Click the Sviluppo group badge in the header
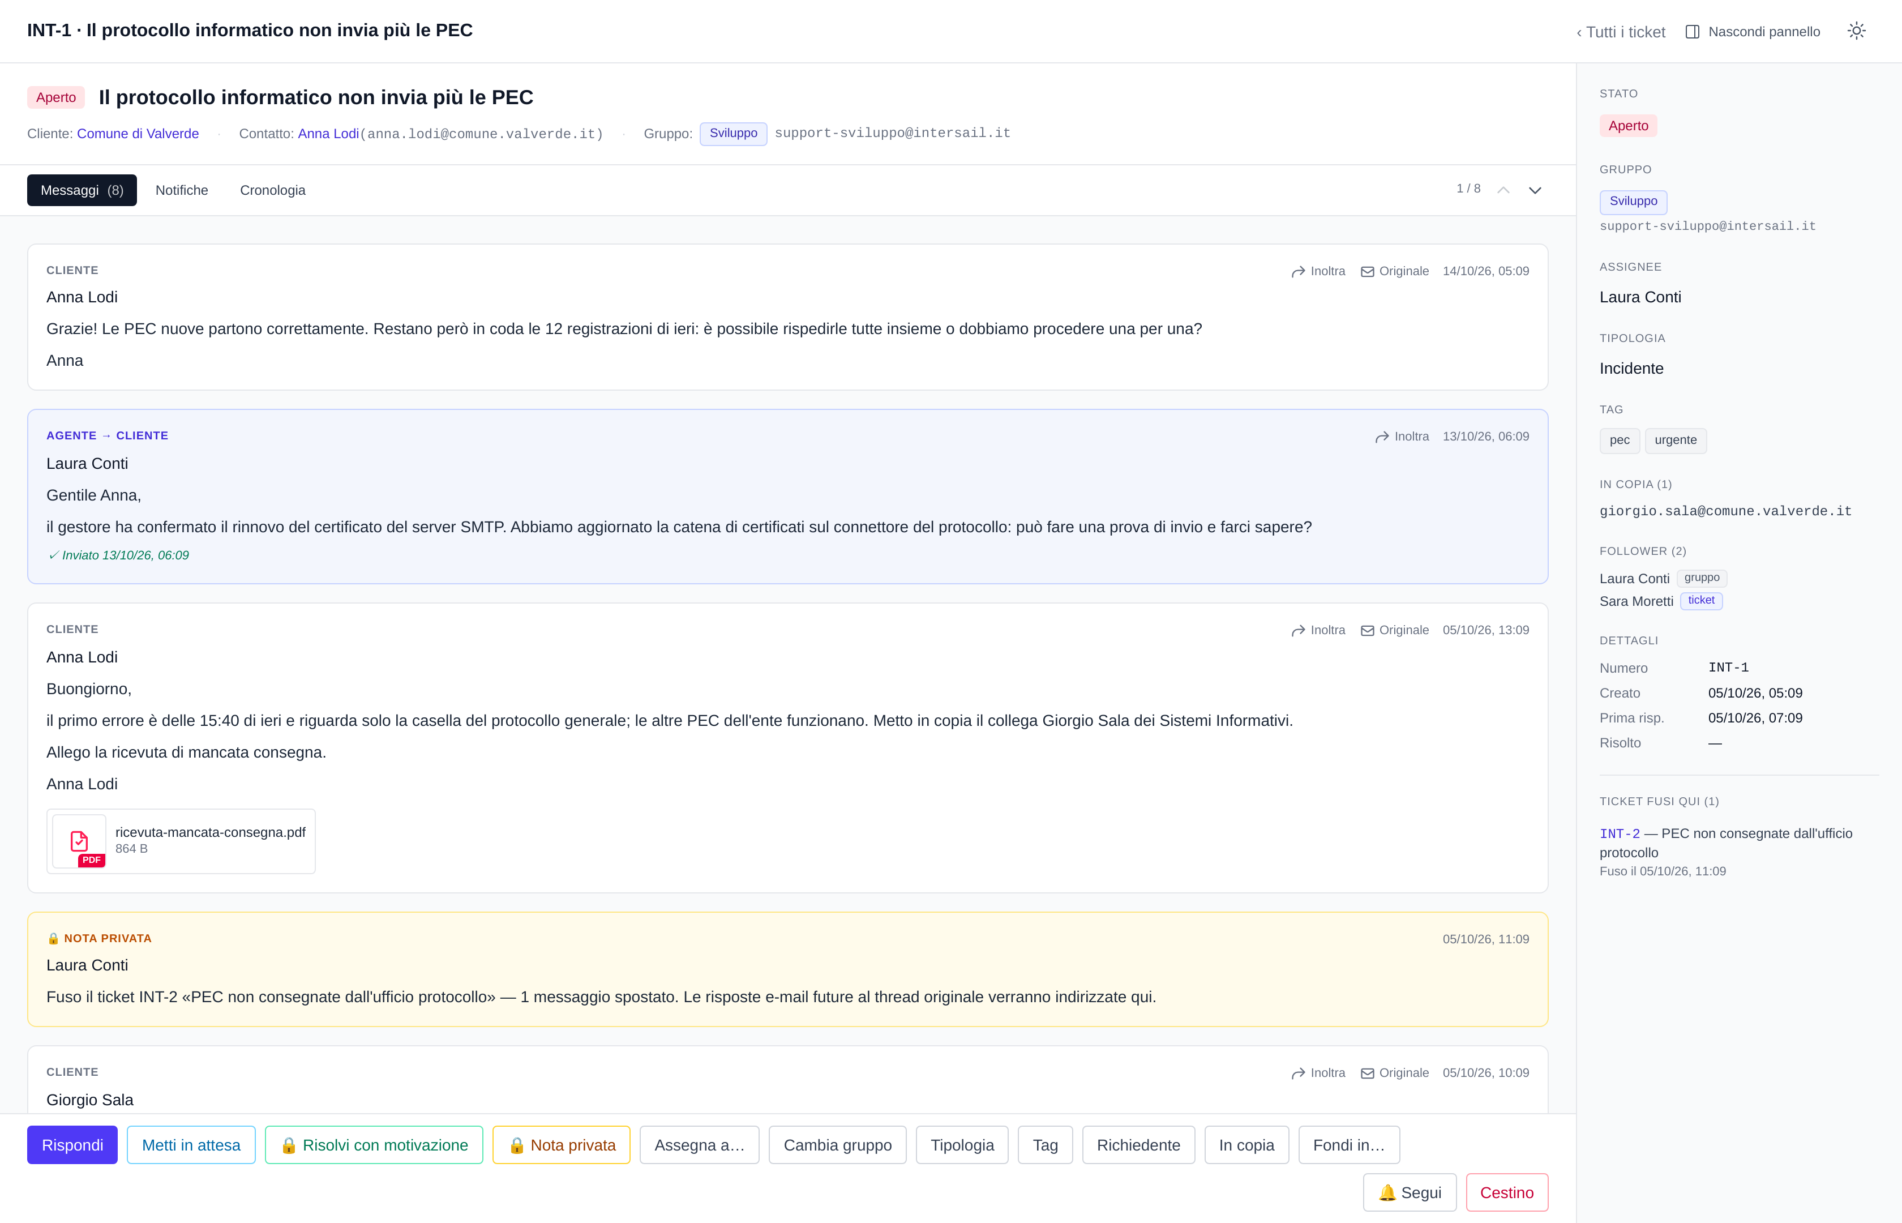This screenshot has width=1902, height=1223. pyautogui.click(x=734, y=134)
